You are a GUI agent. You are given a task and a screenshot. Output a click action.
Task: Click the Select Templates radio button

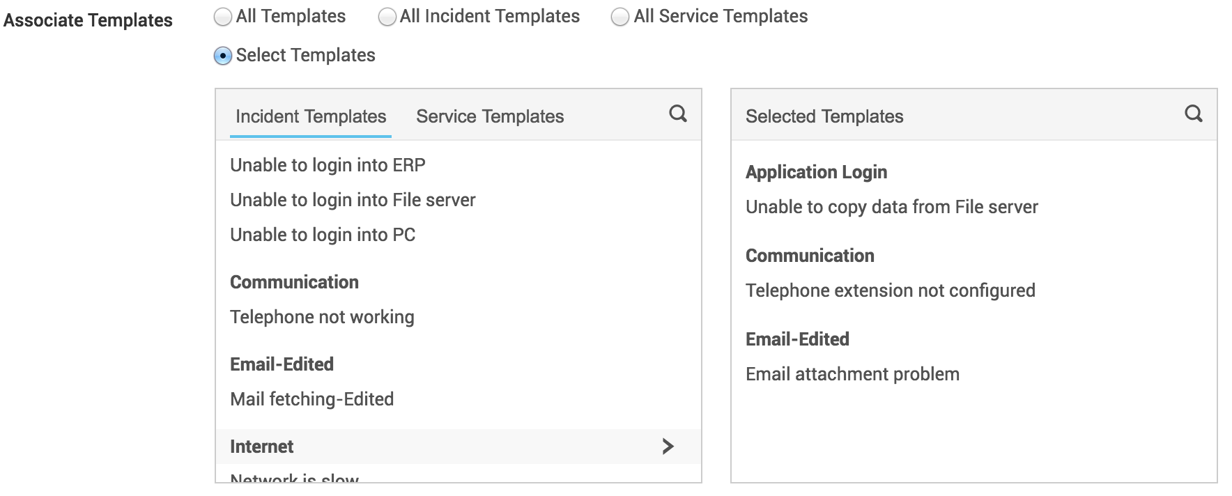coord(223,56)
